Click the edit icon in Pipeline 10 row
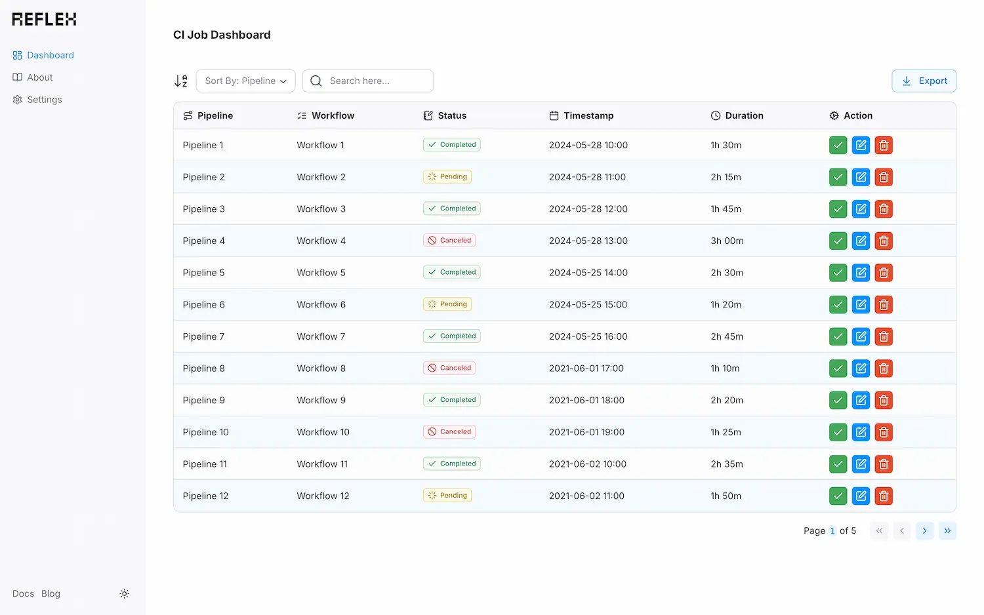 click(x=861, y=432)
